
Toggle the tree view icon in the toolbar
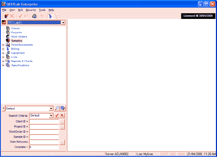pos(50,16)
